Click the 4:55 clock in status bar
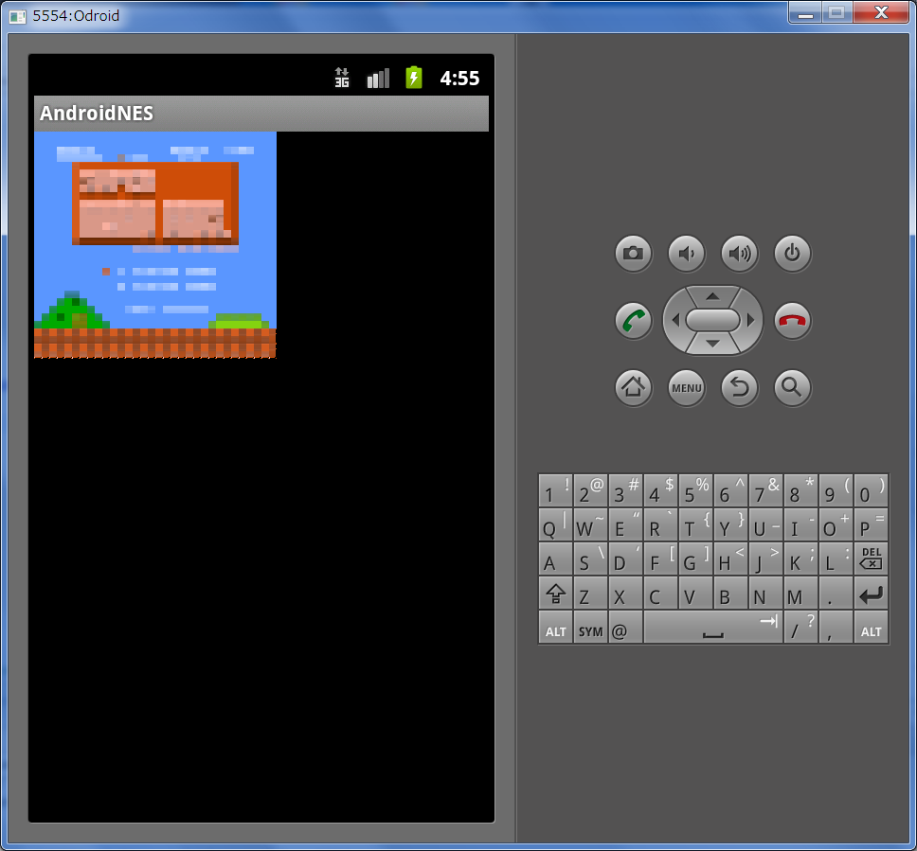 coord(459,78)
